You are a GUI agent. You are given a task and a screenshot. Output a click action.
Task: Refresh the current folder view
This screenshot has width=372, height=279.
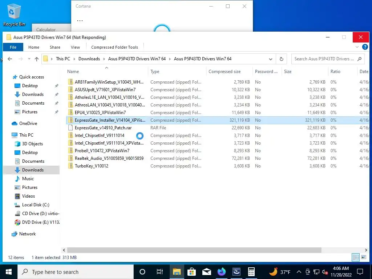[282, 59]
